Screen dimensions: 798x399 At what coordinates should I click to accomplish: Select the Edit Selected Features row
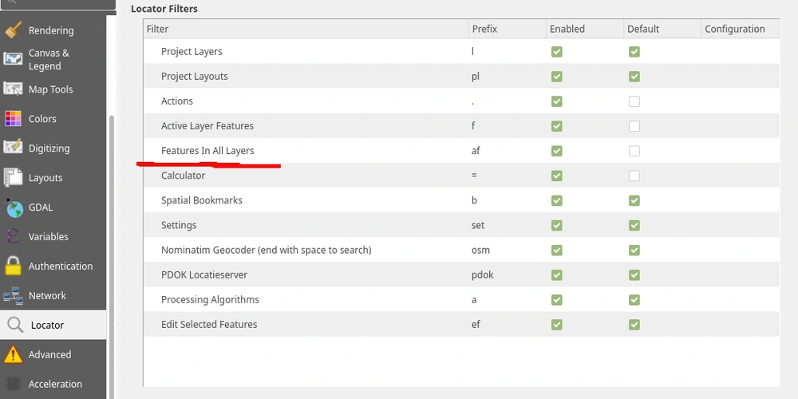[x=461, y=325]
